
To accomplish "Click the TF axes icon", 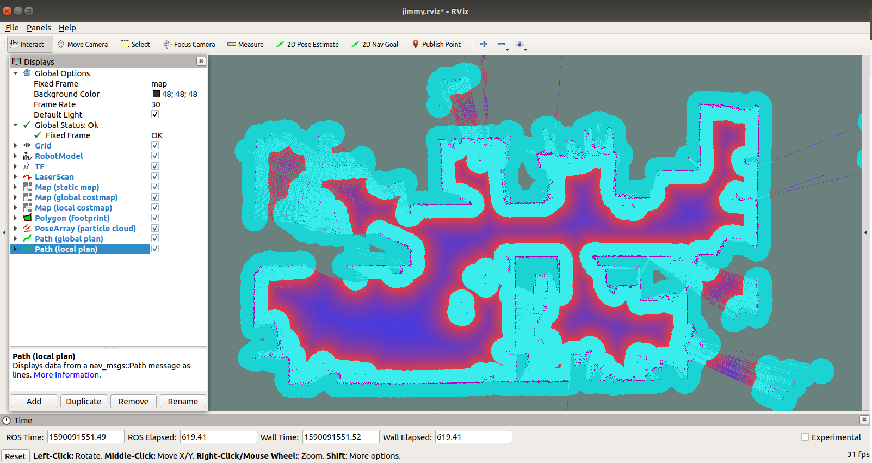I will [x=27, y=166].
